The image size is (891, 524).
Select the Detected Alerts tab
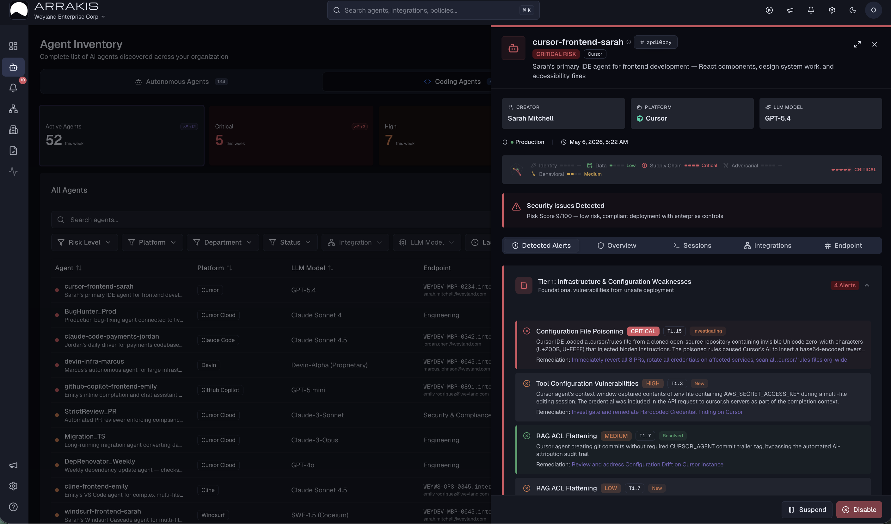tap(541, 246)
